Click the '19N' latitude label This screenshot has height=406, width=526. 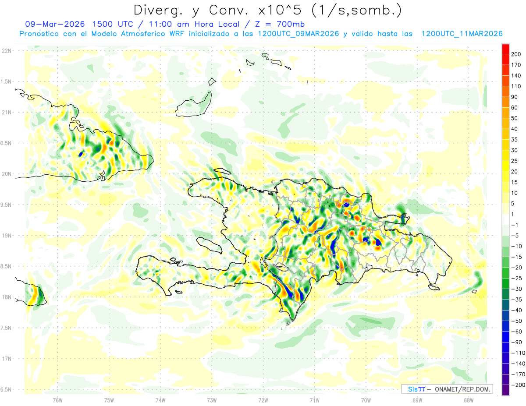[6, 236]
